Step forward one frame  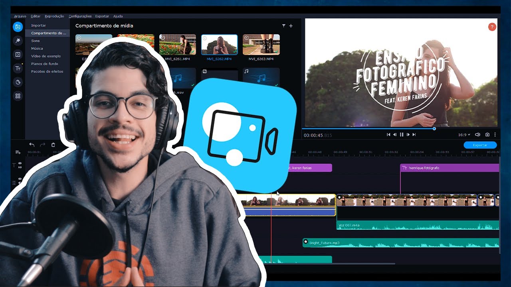408,135
